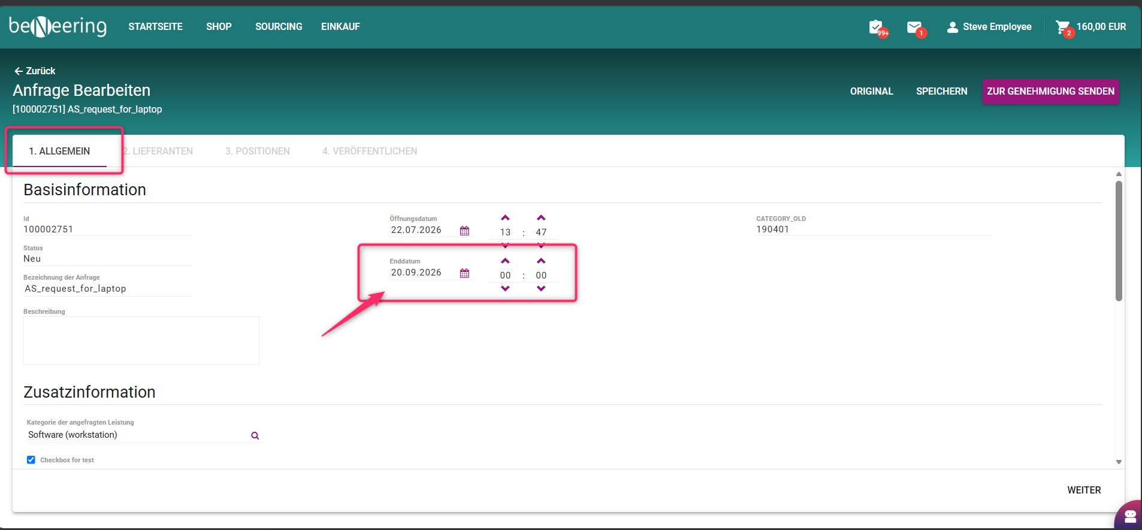
Task: Increase the Öffnungsdatum minute value
Action: (541, 218)
